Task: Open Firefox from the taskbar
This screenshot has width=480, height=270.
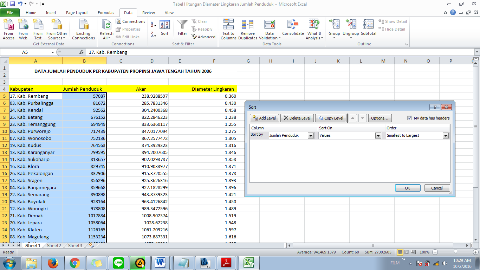Action: pos(53,263)
